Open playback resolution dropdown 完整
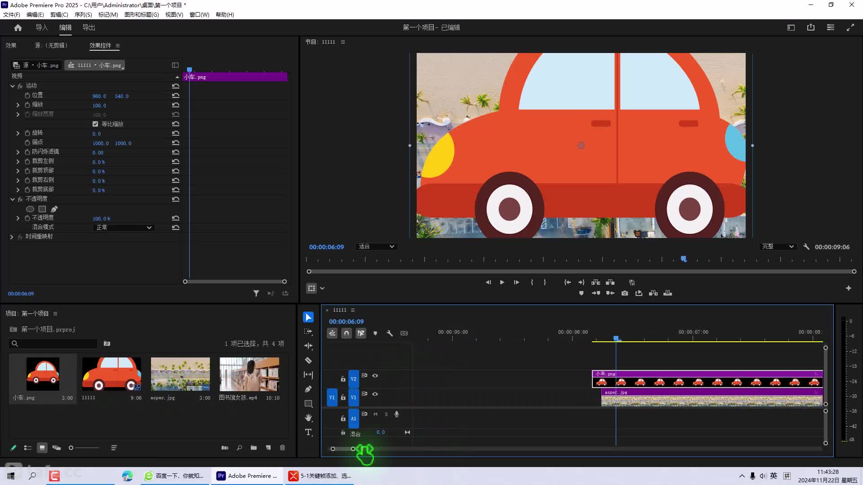The width and height of the screenshot is (863, 485). coord(778,247)
